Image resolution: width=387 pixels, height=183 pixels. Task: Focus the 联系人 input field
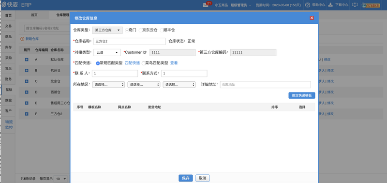pyautogui.click(x=115, y=74)
